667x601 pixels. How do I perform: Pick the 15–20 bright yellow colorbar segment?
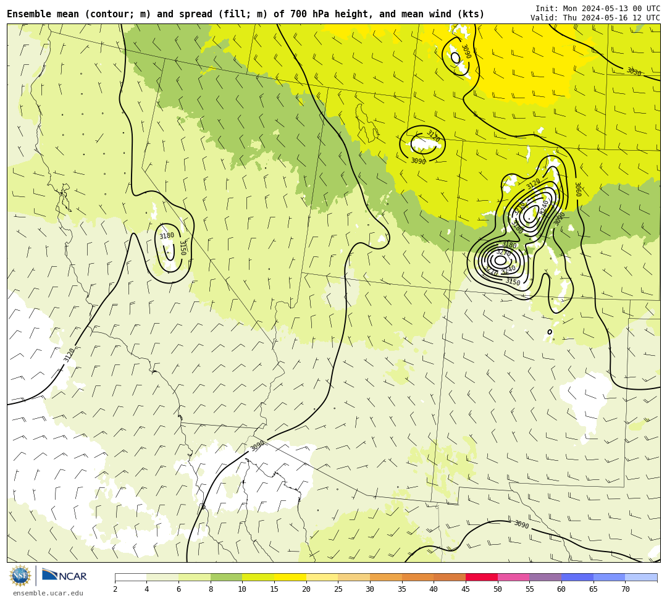click(290, 577)
